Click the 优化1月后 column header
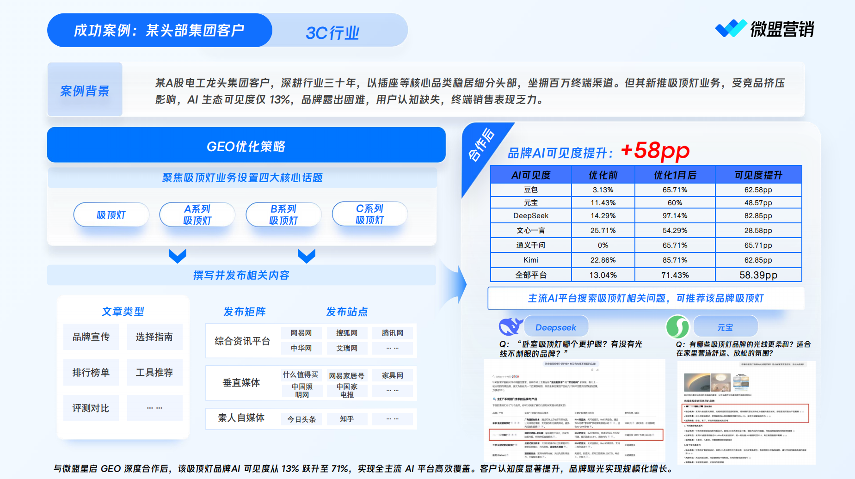 pyautogui.click(x=675, y=175)
